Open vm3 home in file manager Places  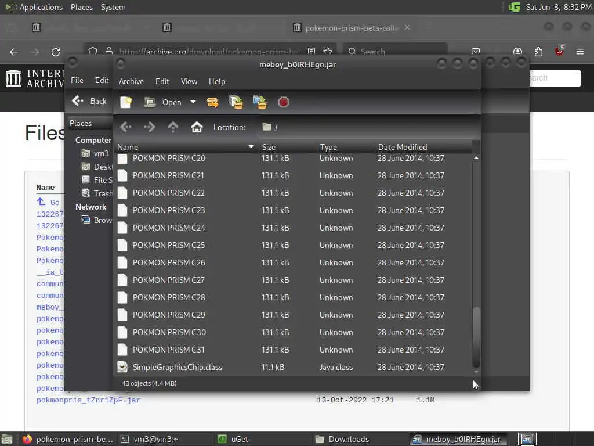(x=95, y=153)
